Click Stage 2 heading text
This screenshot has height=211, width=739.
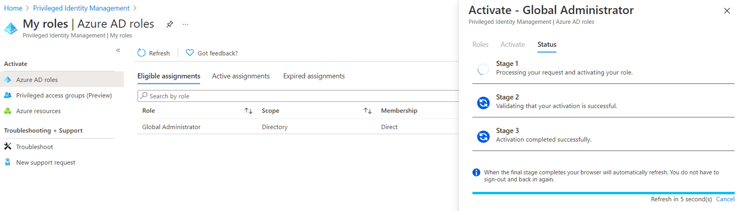(x=507, y=97)
